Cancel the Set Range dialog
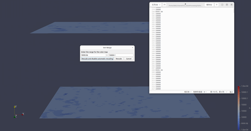 [x=129, y=59]
